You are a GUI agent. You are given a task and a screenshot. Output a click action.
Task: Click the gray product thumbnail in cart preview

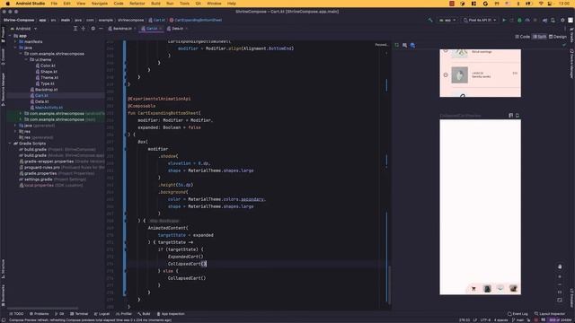click(x=459, y=75)
